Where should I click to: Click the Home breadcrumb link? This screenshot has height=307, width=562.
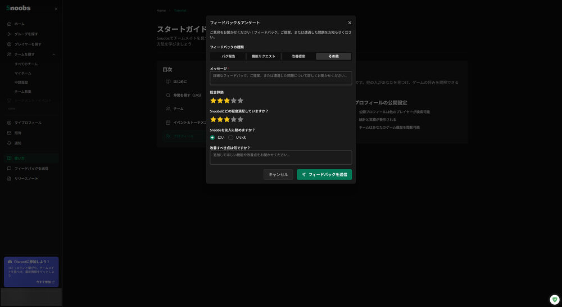[x=161, y=10]
